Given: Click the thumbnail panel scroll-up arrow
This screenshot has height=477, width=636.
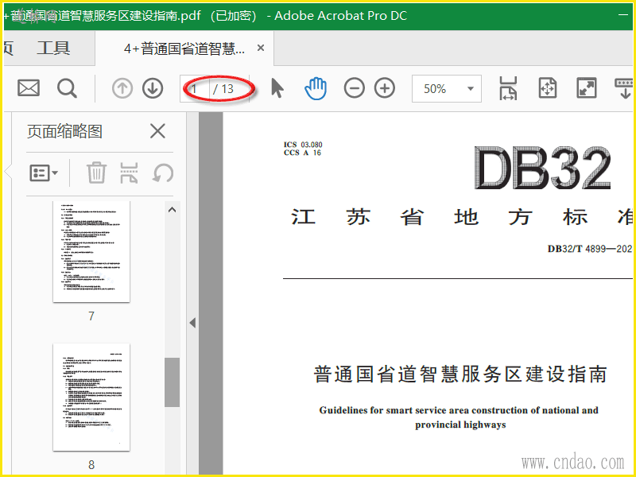Looking at the screenshot, I should [x=172, y=210].
